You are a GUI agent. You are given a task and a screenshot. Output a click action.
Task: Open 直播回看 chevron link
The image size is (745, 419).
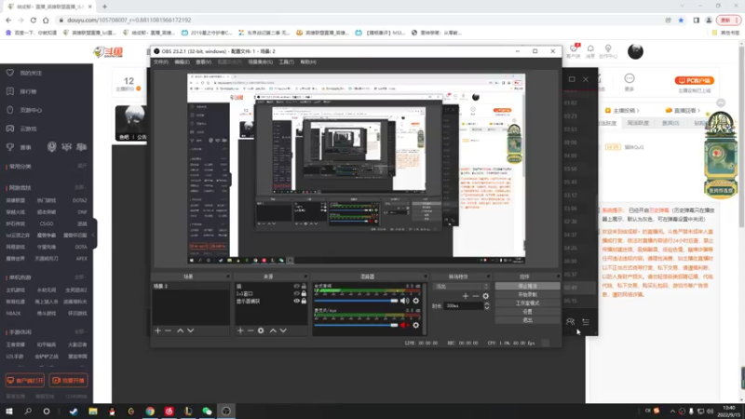[x=684, y=110]
